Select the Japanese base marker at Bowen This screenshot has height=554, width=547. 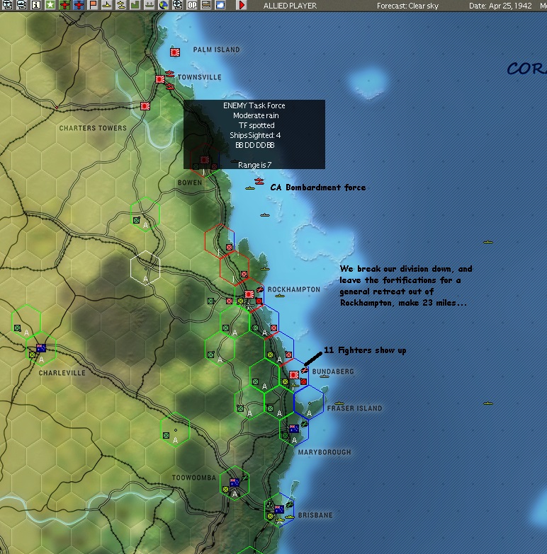point(205,160)
